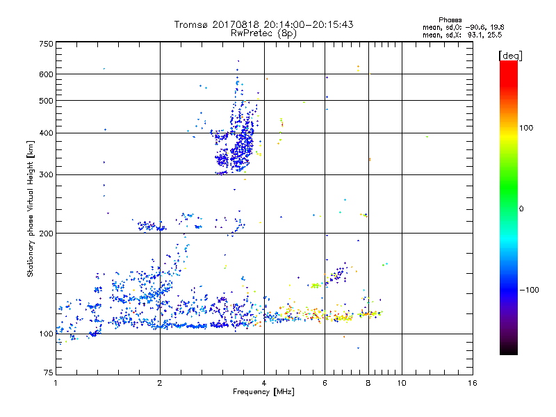The width and height of the screenshot is (556, 417).
Task: Click the yellow-orange echo trace near 7 MHz
Action: tap(342, 317)
